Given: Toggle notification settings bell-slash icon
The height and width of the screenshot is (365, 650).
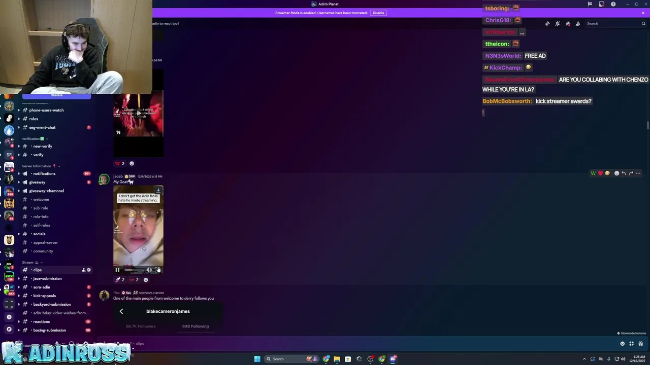Looking at the screenshot, I should [x=558, y=23].
